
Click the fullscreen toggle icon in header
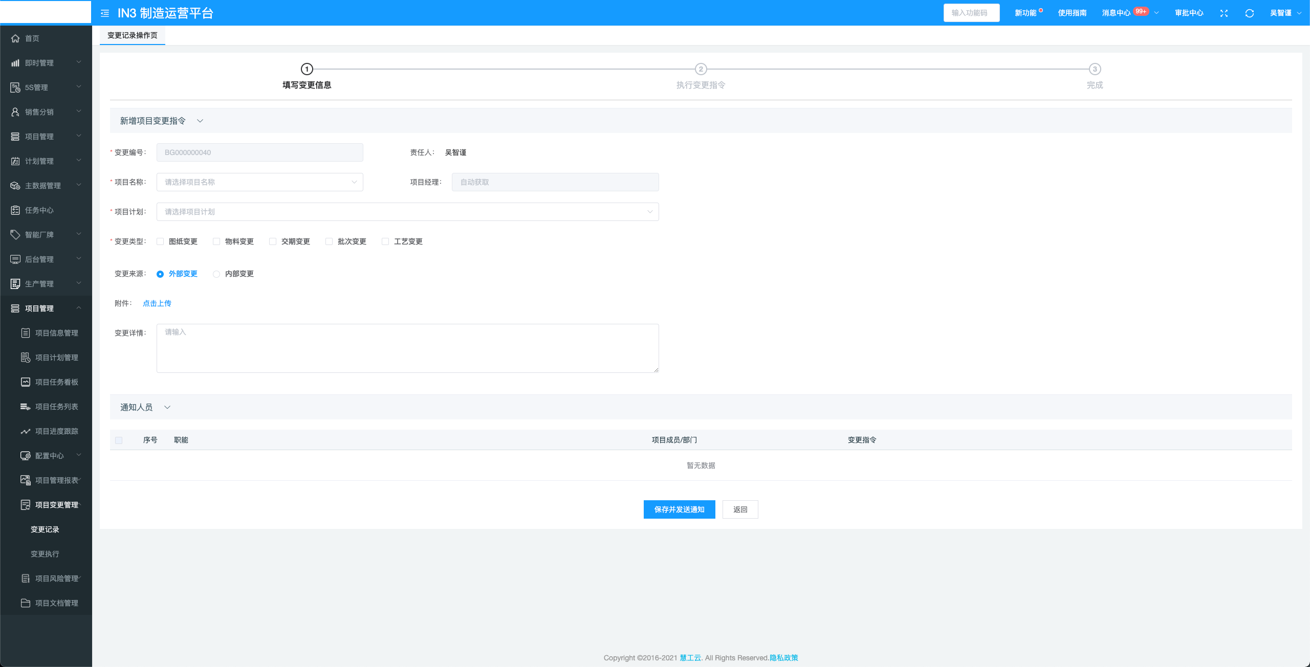1224,13
